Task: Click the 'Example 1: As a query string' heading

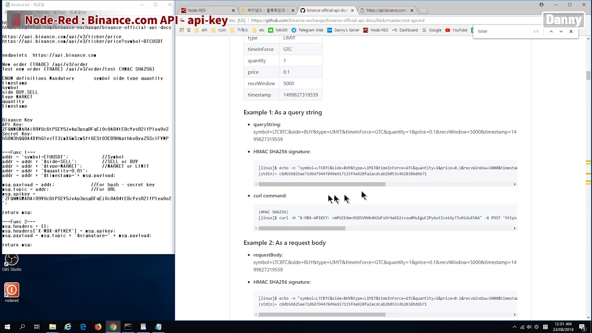Action: [x=283, y=112]
